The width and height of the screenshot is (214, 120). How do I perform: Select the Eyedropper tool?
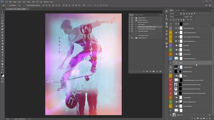pos(2,26)
